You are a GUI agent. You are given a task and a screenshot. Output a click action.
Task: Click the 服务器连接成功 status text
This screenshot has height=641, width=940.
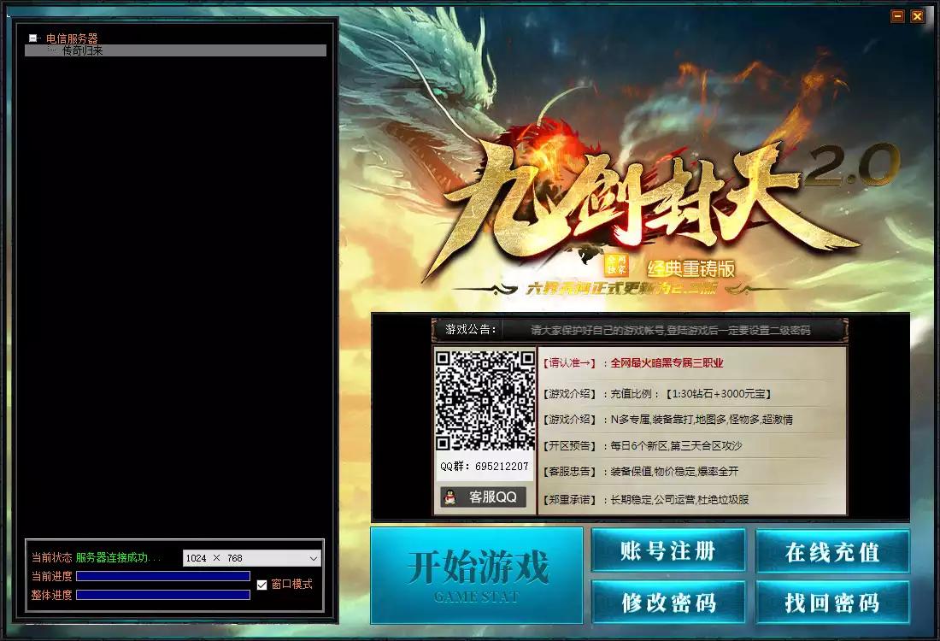click(118, 557)
